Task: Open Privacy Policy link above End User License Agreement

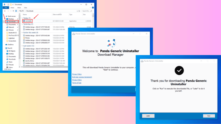Action: tap(77, 74)
